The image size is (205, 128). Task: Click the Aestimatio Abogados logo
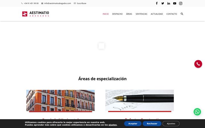click(36, 14)
